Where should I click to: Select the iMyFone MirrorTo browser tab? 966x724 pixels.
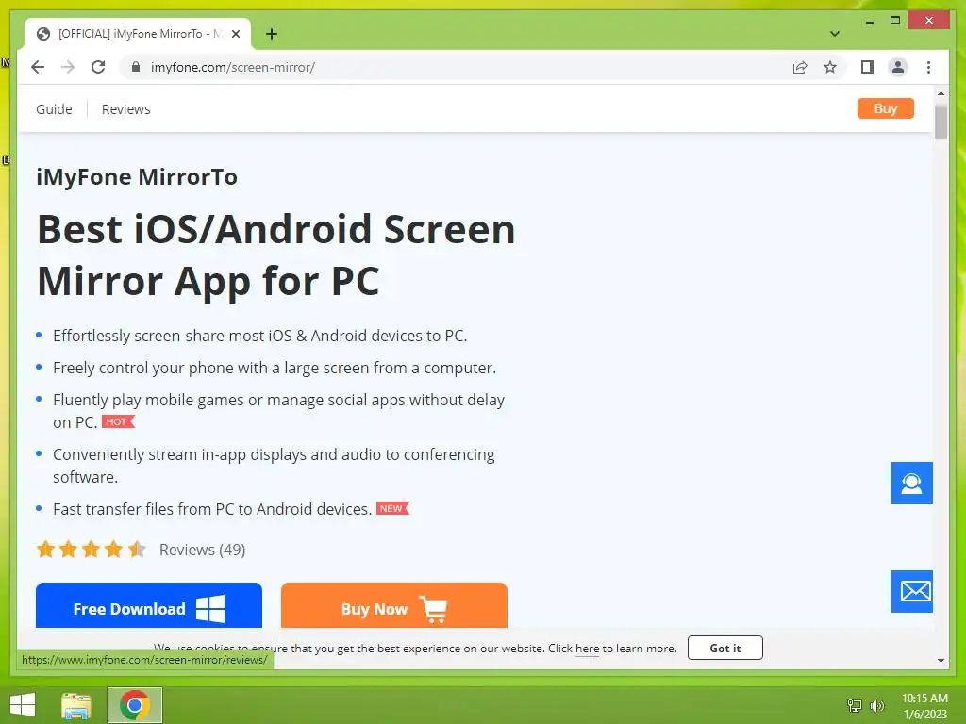(138, 35)
